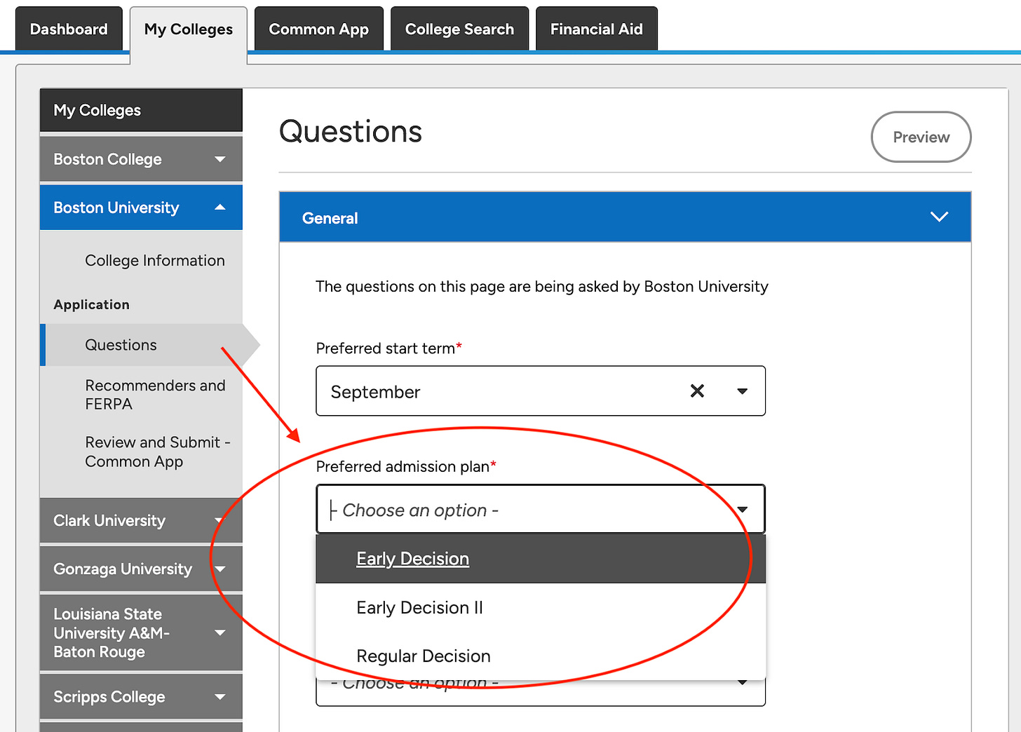Click the Preferred start term label
1021x732 pixels.
[388, 348]
